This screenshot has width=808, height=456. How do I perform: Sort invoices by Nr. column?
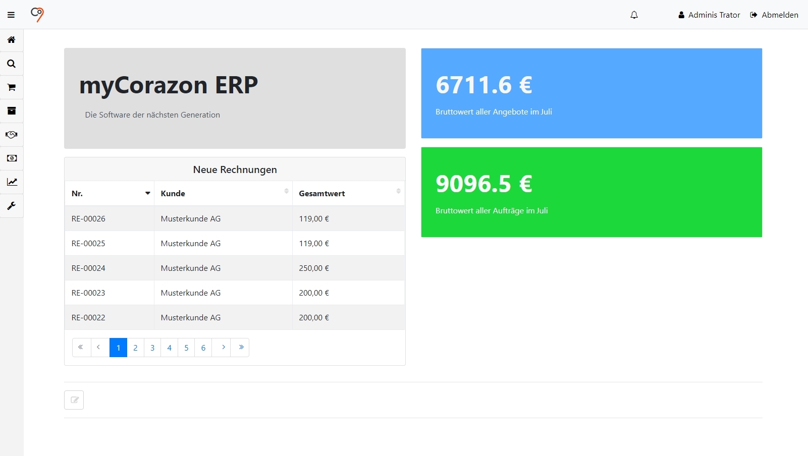click(x=110, y=193)
